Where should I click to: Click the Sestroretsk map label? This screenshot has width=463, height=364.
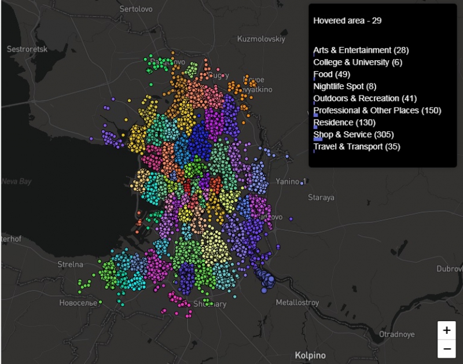coord(27,49)
